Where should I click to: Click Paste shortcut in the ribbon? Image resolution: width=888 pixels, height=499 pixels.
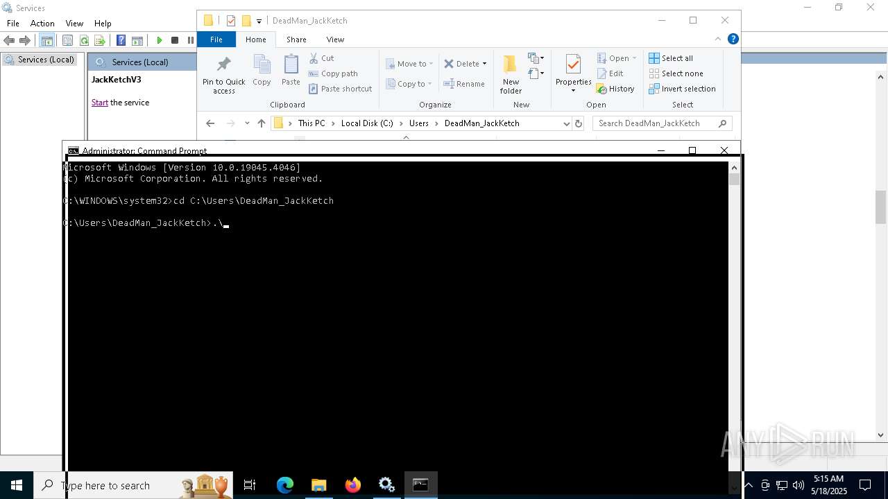coord(341,89)
